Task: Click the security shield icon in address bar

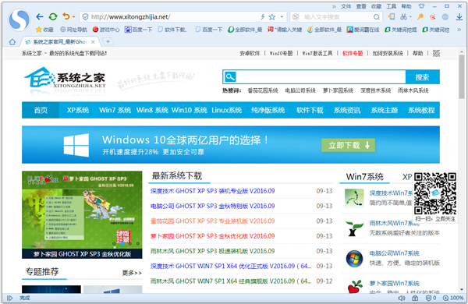Action: (x=85, y=17)
